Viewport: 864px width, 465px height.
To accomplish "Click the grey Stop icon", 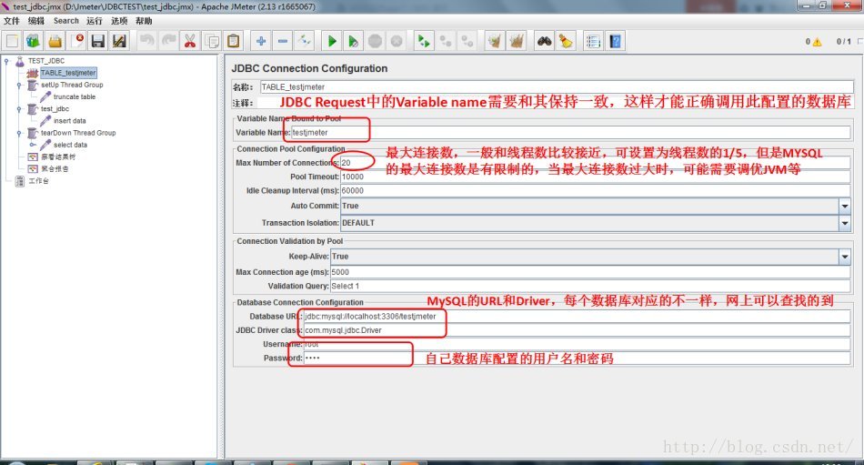I will tap(375, 41).
